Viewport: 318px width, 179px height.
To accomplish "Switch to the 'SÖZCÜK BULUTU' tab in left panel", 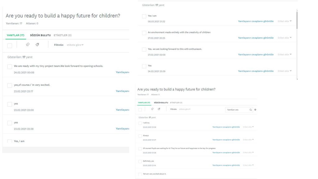I will click(40, 35).
